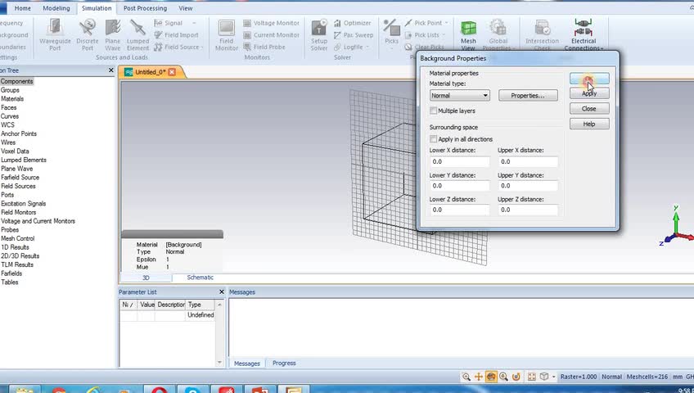Open Mesh View
The image size is (694, 393).
click(468, 34)
